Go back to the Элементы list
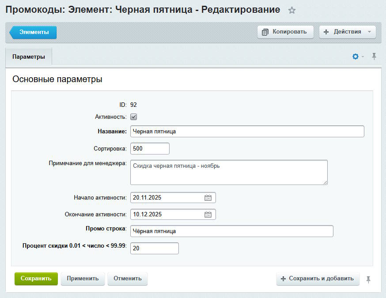 [34, 32]
